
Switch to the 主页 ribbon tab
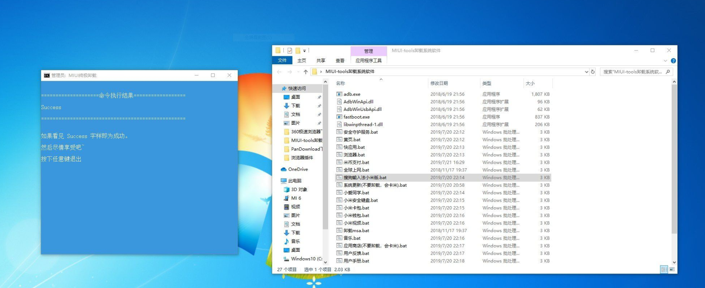[302, 60]
